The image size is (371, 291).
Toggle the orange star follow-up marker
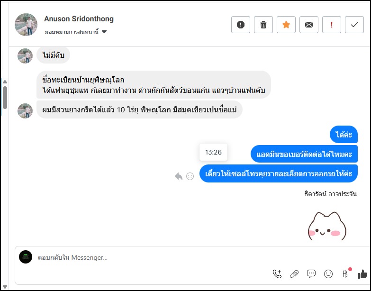point(286,25)
